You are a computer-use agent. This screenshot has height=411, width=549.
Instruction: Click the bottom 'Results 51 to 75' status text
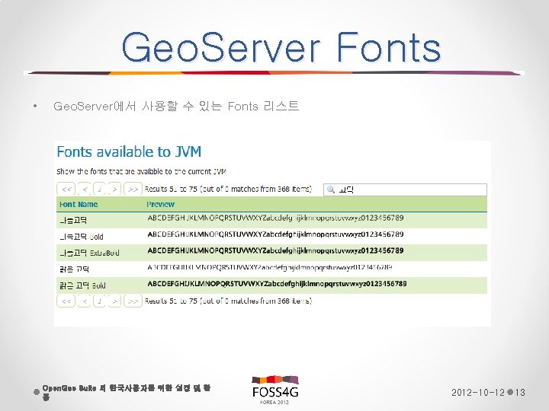tap(228, 301)
